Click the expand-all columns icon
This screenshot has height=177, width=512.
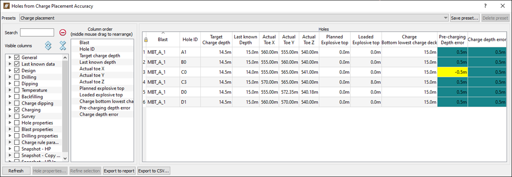(48, 46)
